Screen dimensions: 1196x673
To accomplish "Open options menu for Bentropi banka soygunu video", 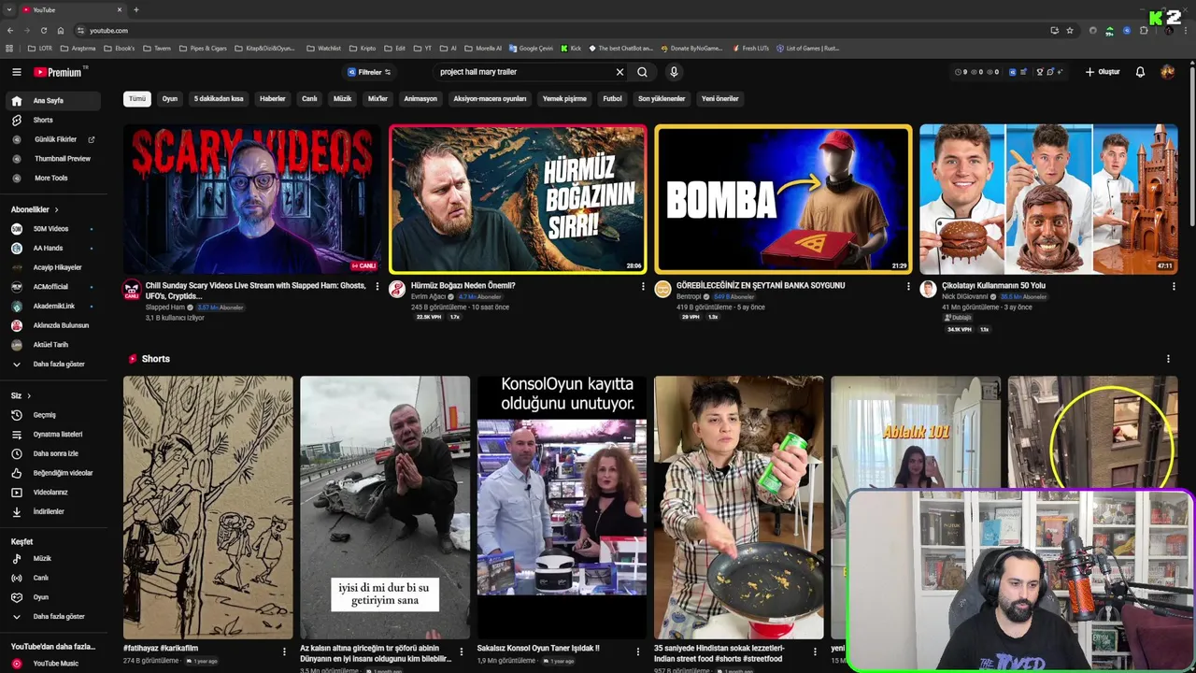I will tap(908, 286).
